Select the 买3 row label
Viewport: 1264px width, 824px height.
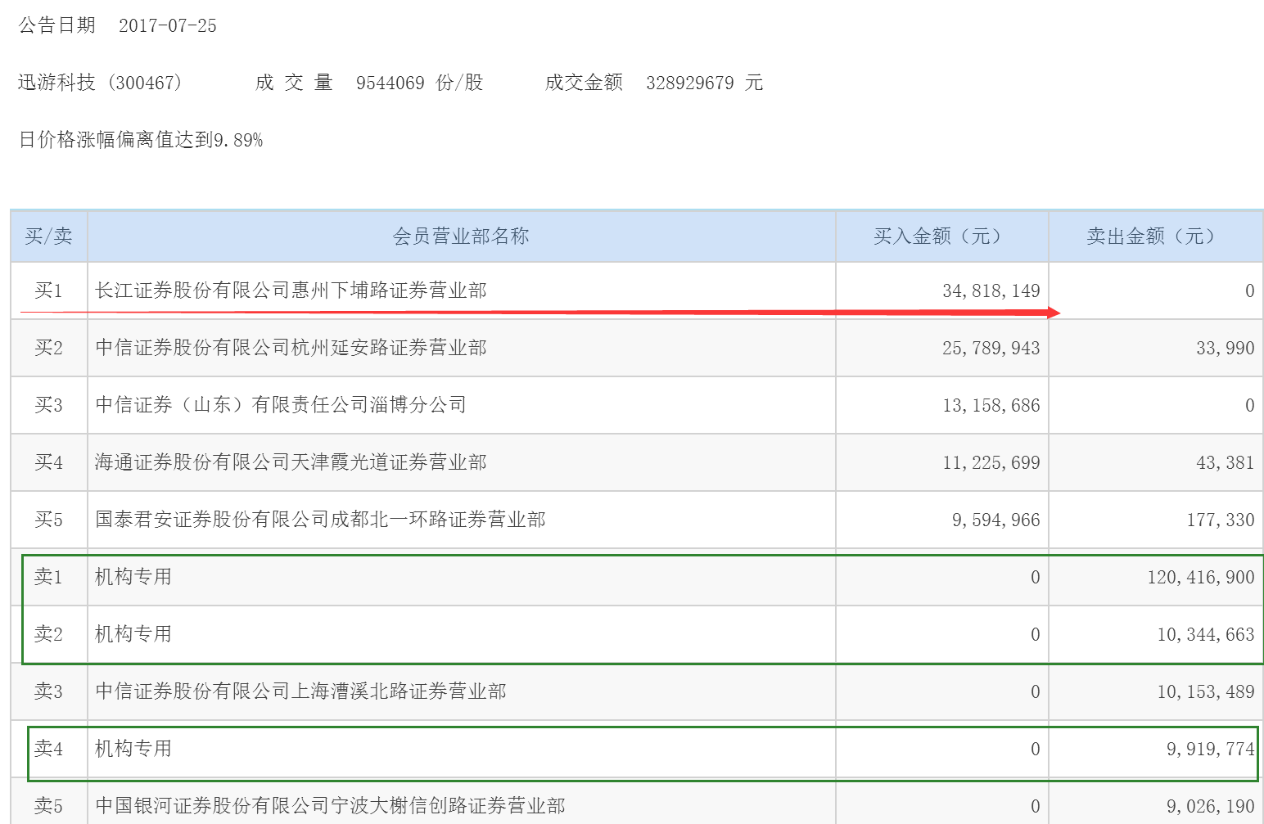tap(49, 405)
